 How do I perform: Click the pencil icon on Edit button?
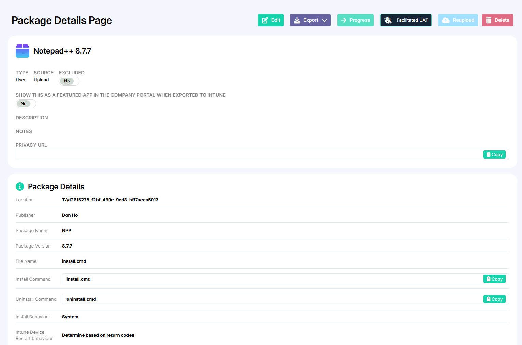point(265,20)
